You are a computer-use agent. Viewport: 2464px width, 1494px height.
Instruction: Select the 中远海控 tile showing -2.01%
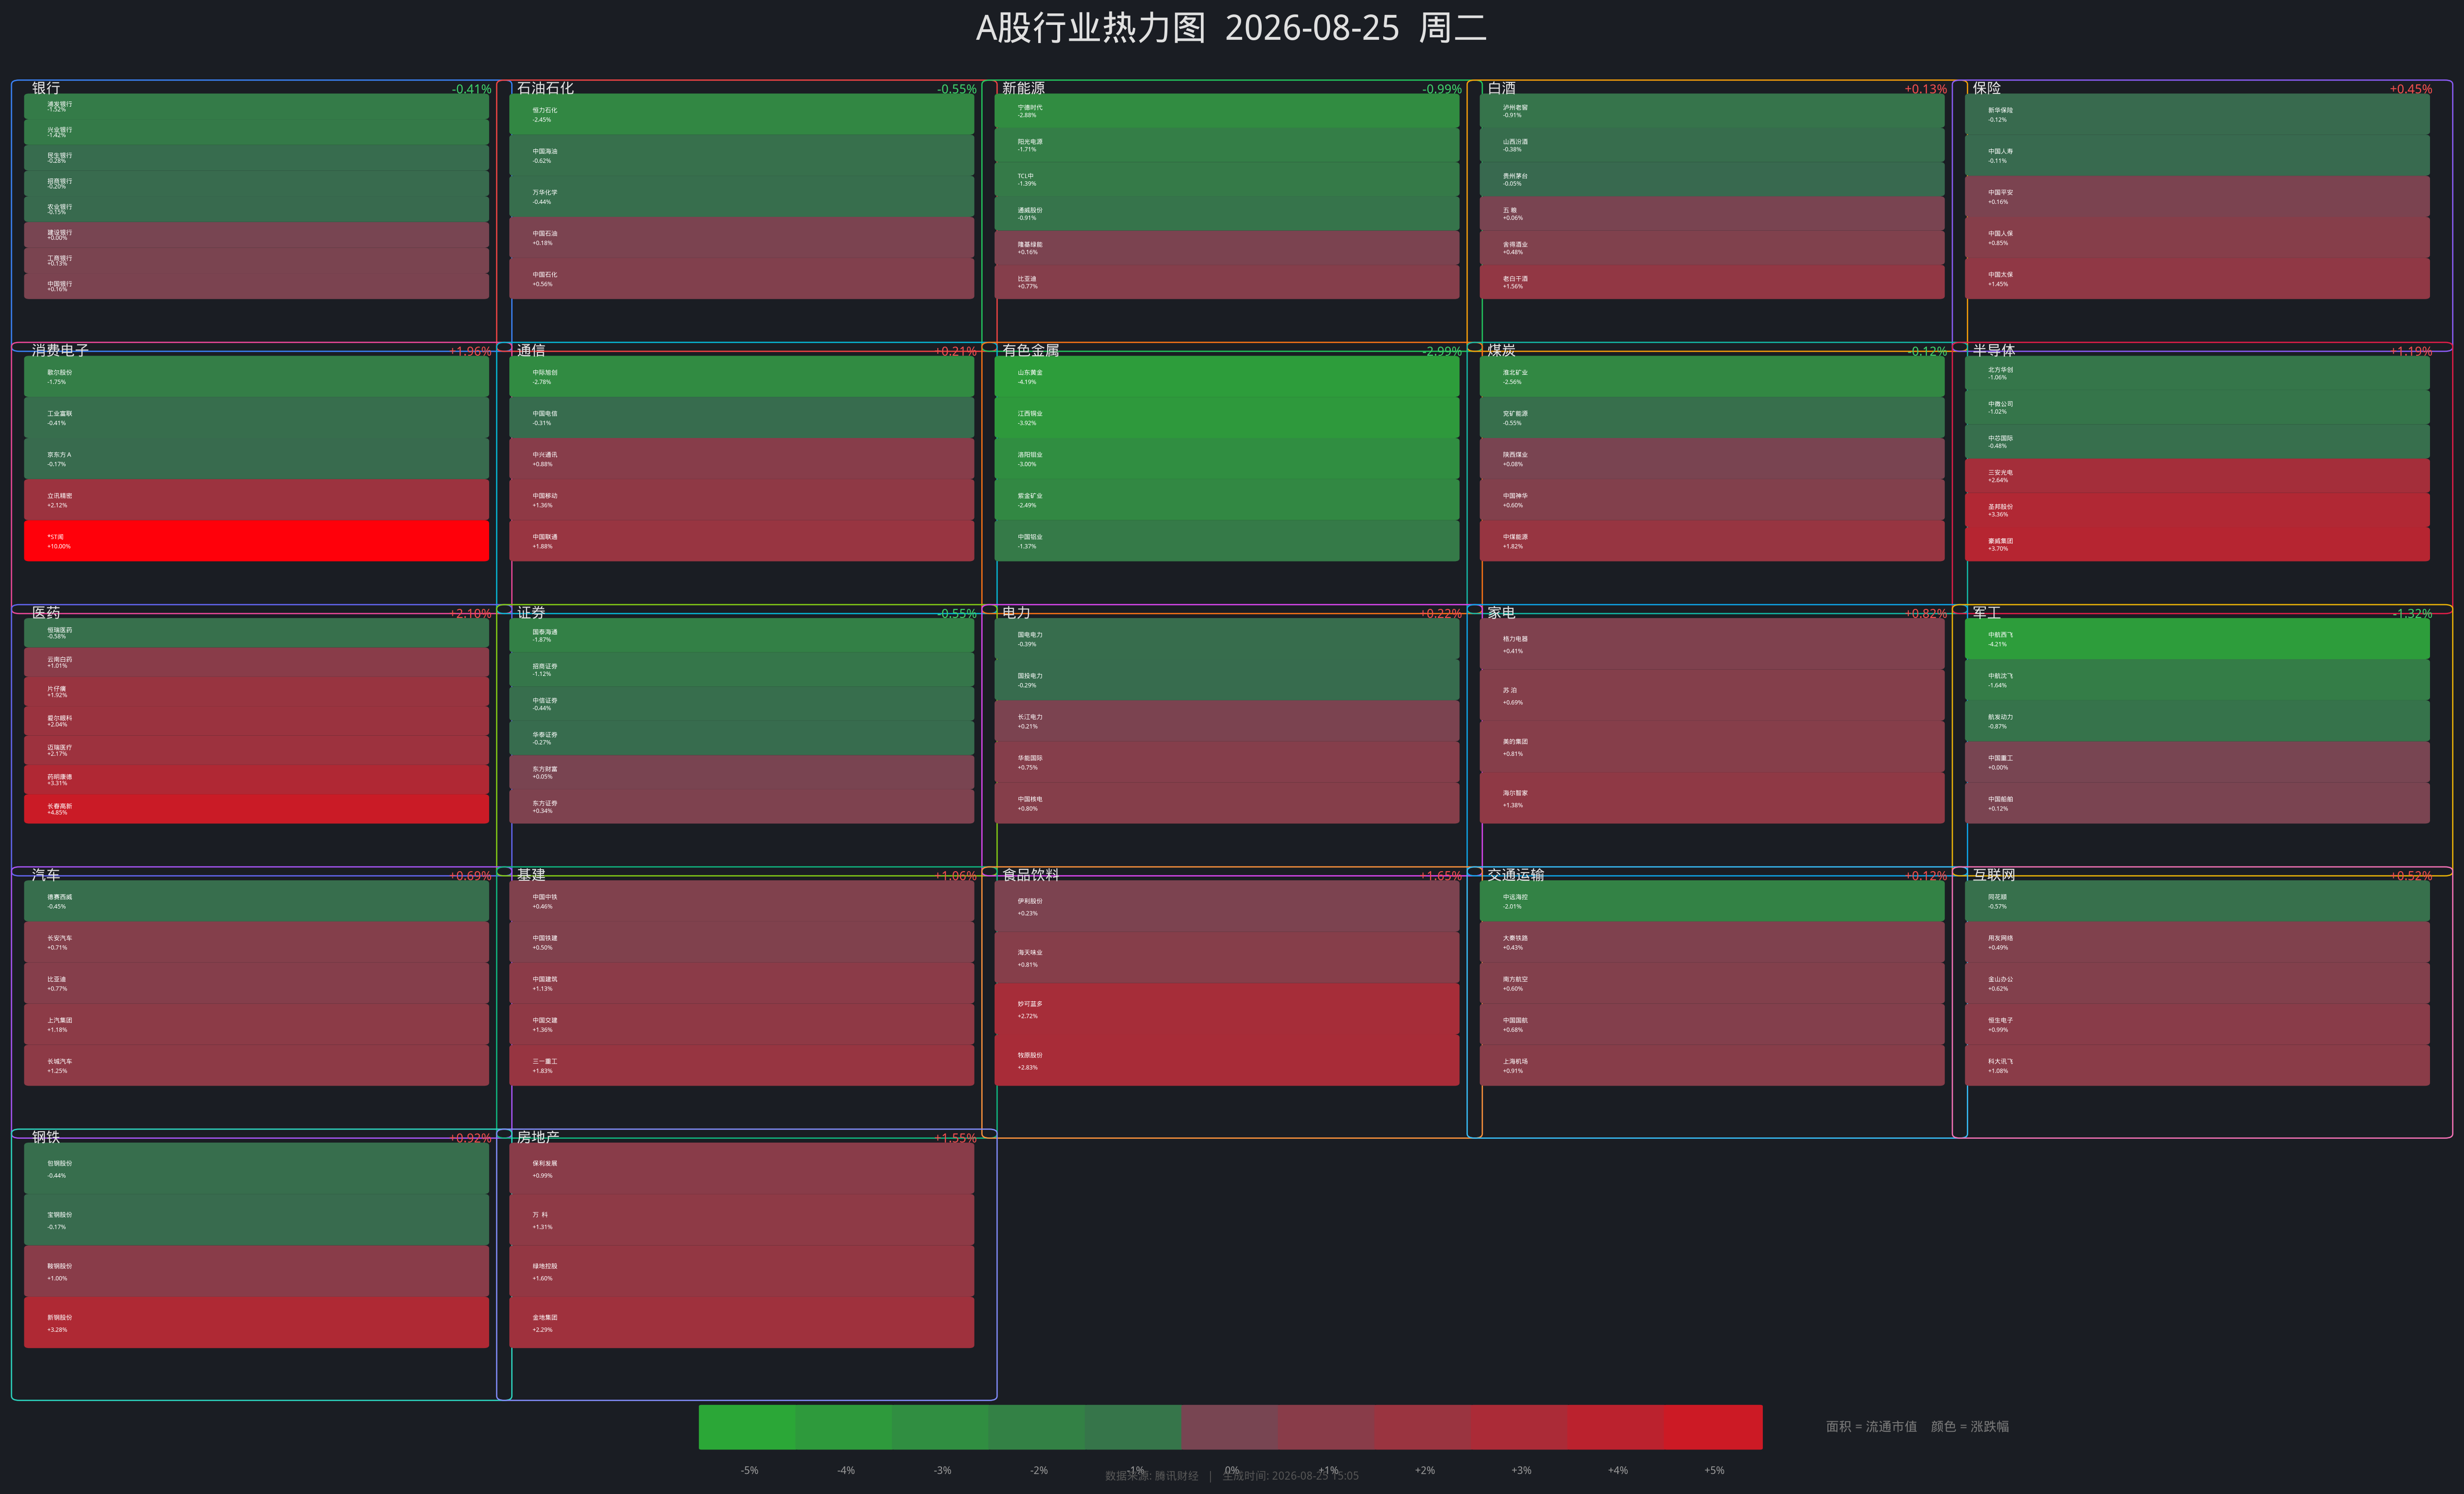click(1712, 901)
